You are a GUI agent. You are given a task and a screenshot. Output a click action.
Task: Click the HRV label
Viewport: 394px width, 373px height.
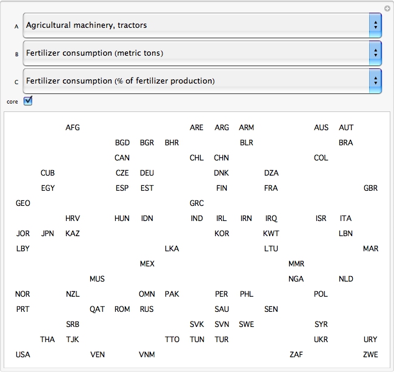73,219
